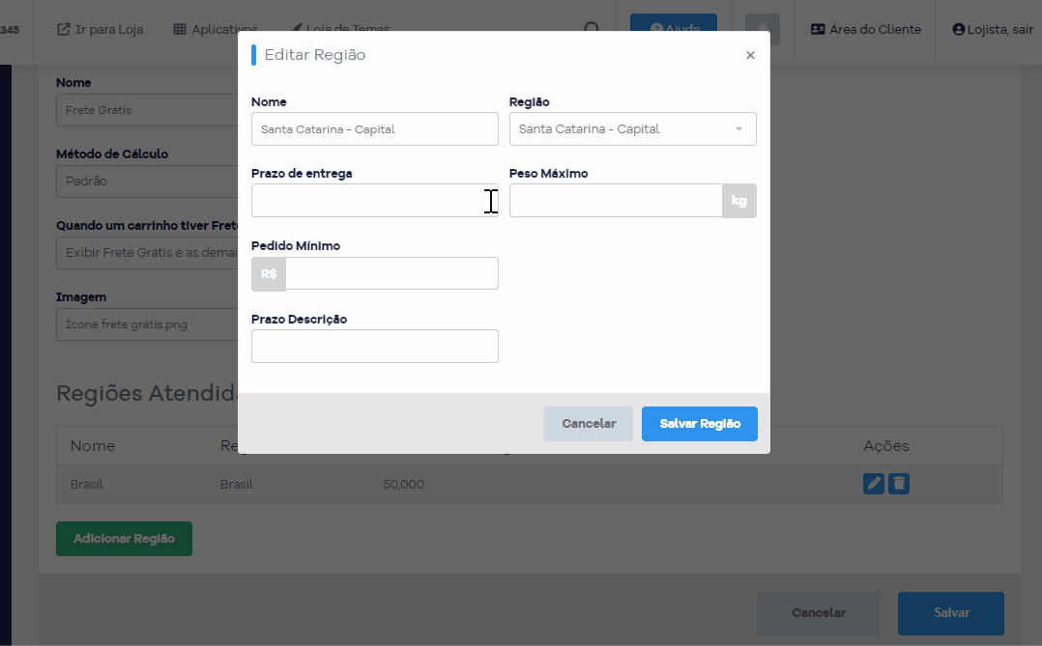The width and height of the screenshot is (1042, 646).
Task: Focus the Prazo de entrega field
Action: click(375, 201)
